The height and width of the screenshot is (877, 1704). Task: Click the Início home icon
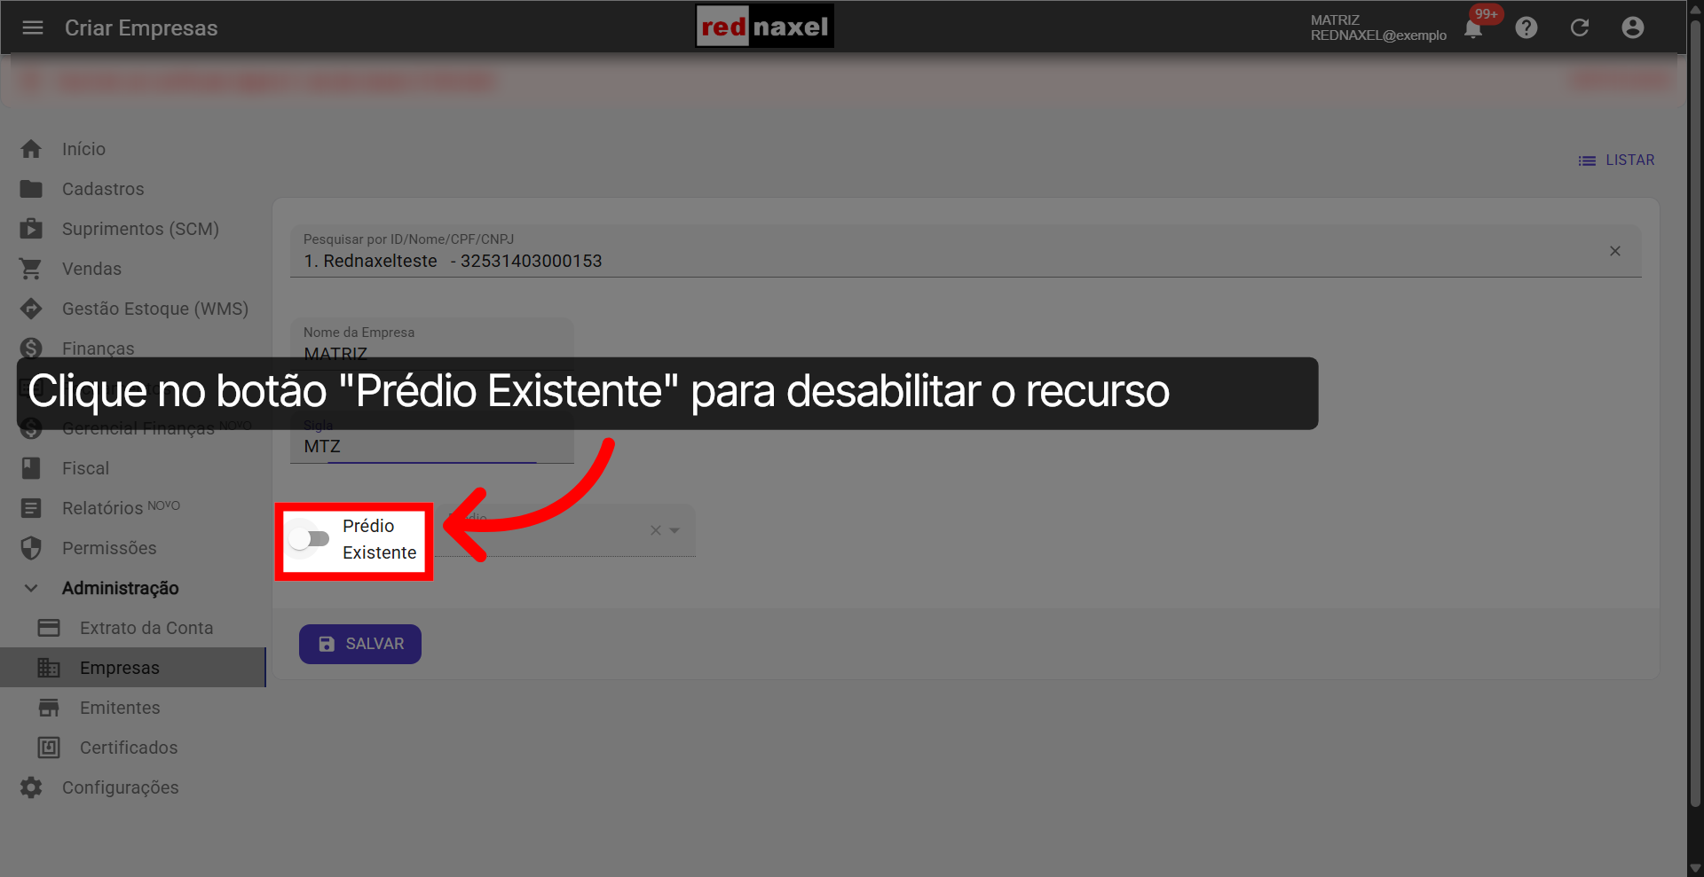pos(31,149)
